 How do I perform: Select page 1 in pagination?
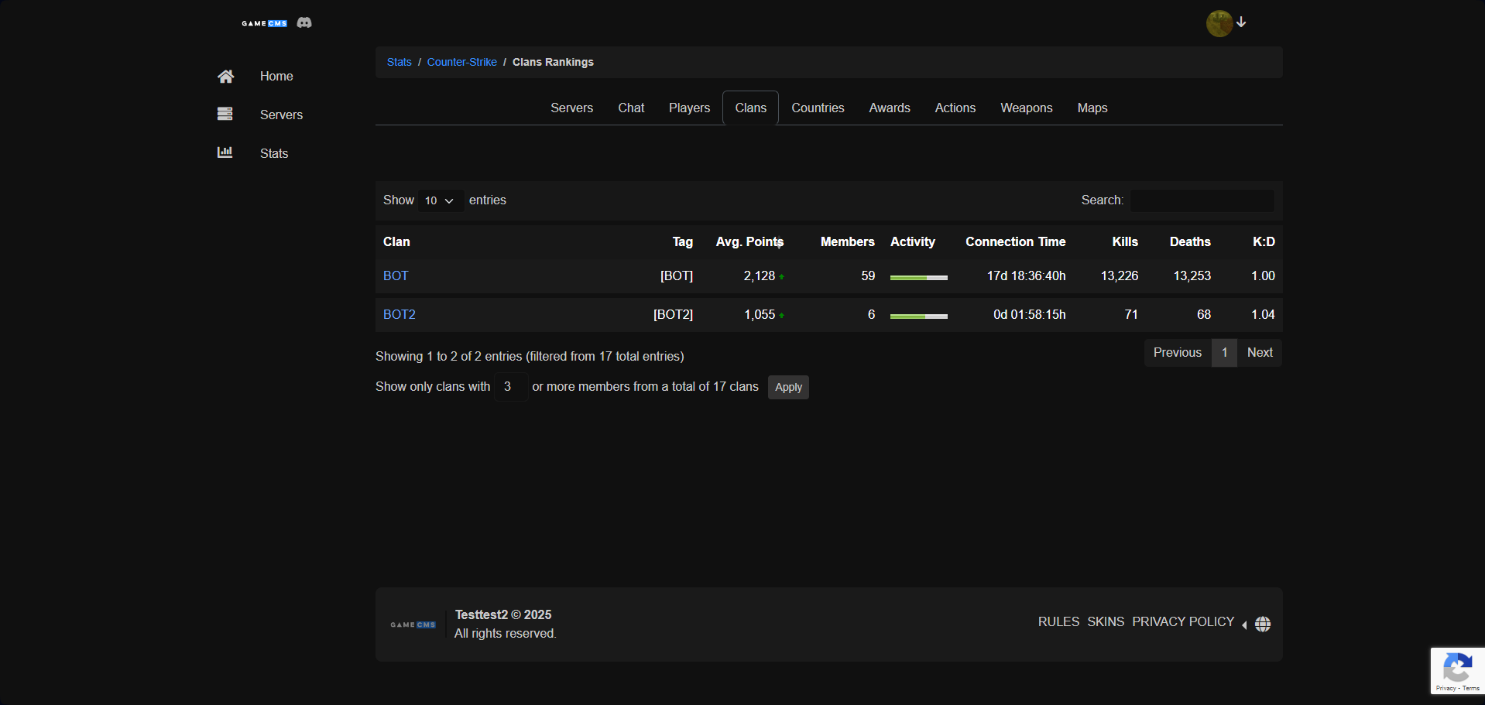point(1224,352)
